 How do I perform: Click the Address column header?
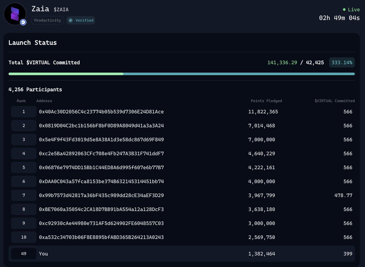[x=44, y=101]
